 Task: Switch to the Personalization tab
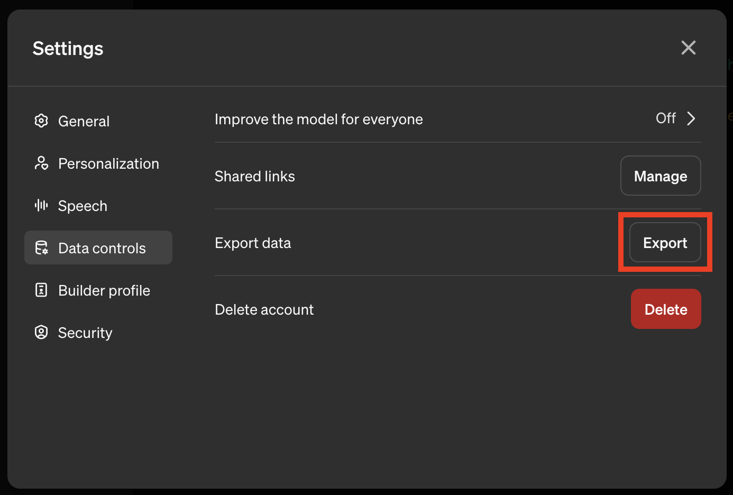98,163
